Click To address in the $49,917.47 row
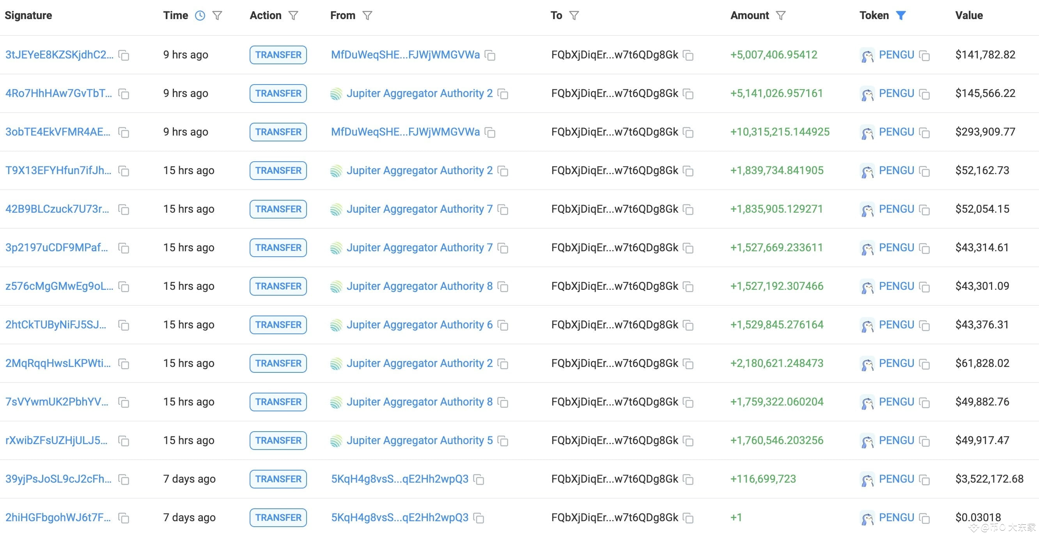Image resolution: width=1039 pixels, height=536 pixels. pyautogui.click(x=615, y=441)
